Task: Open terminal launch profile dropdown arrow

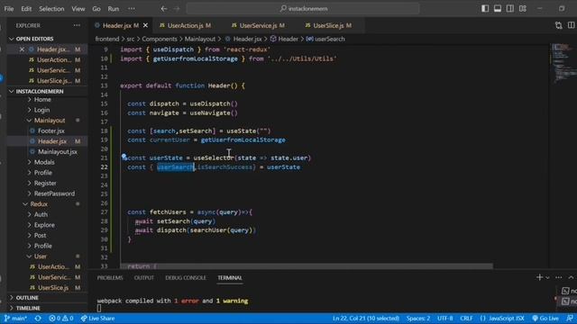Action: [x=547, y=278]
